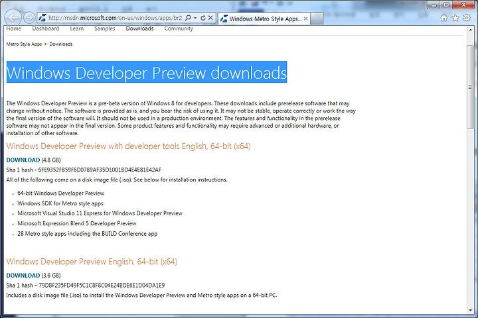The height and width of the screenshot is (318, 478).
Task: Open the Dashboard nav item
Action: pyautogui.click(x=46, y=28)
